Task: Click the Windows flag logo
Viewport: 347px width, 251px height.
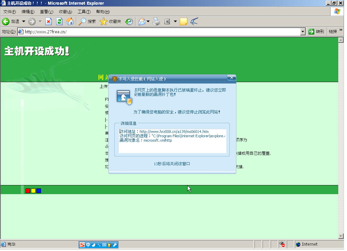Action: pyautogui.click(x=337, y=11)
